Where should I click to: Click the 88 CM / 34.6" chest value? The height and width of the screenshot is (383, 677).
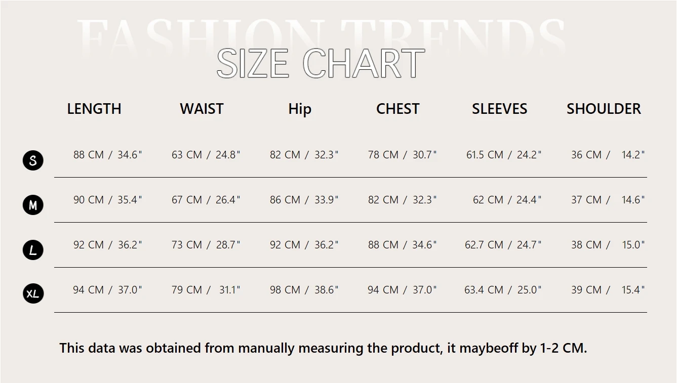403,245
